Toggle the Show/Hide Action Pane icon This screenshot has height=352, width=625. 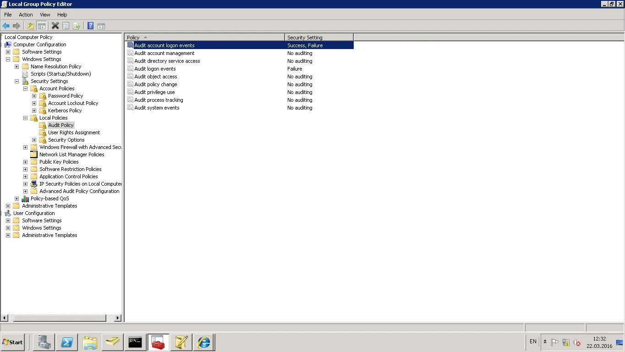101,26
